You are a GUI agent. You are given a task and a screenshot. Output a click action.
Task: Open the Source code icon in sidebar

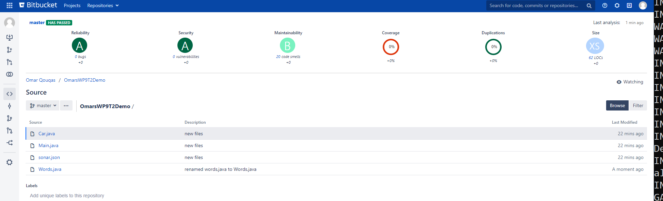(10, 94)
